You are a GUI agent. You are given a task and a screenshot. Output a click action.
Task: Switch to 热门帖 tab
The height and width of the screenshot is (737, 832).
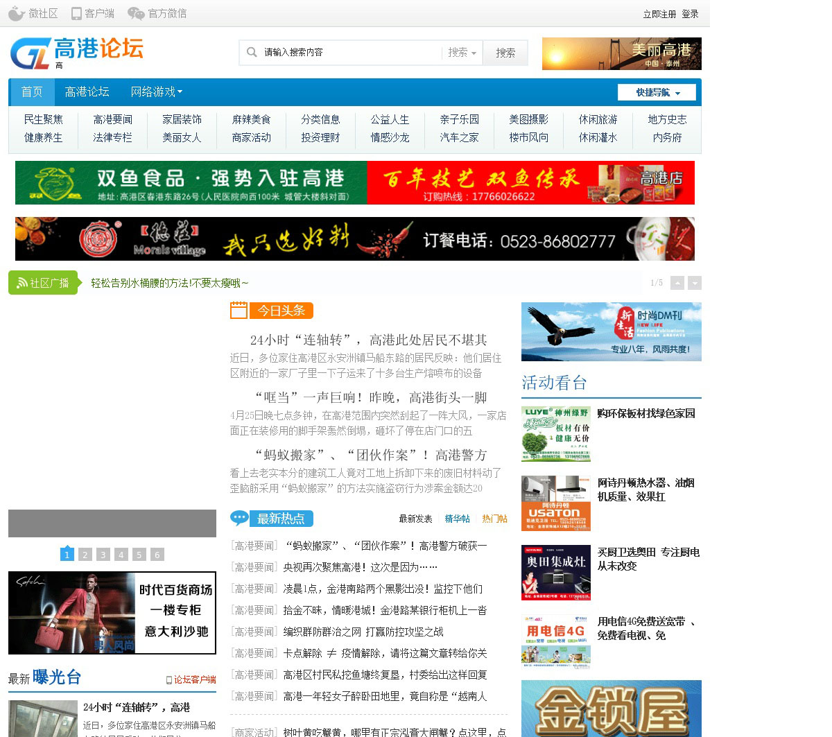tap(494, 519)
